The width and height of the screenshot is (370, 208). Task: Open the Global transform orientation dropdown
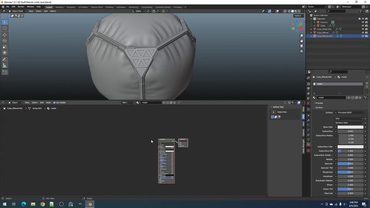click(138, 11)
